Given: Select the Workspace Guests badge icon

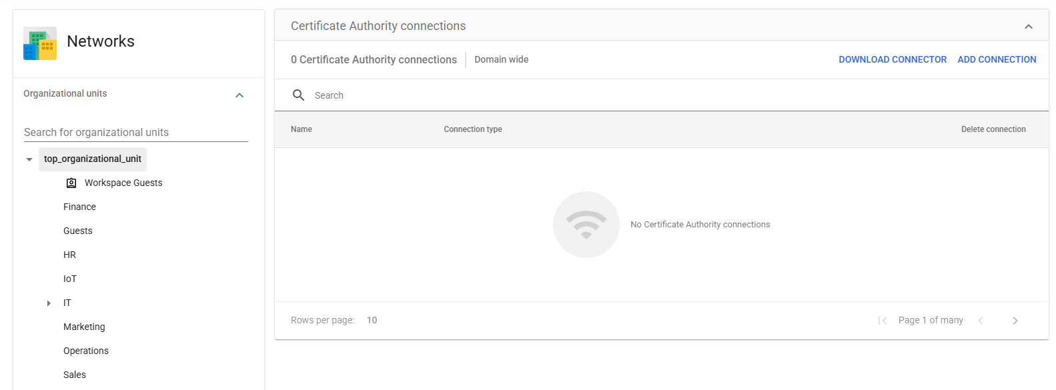Looking at the screenshot, I should click(x=71, y=183).
